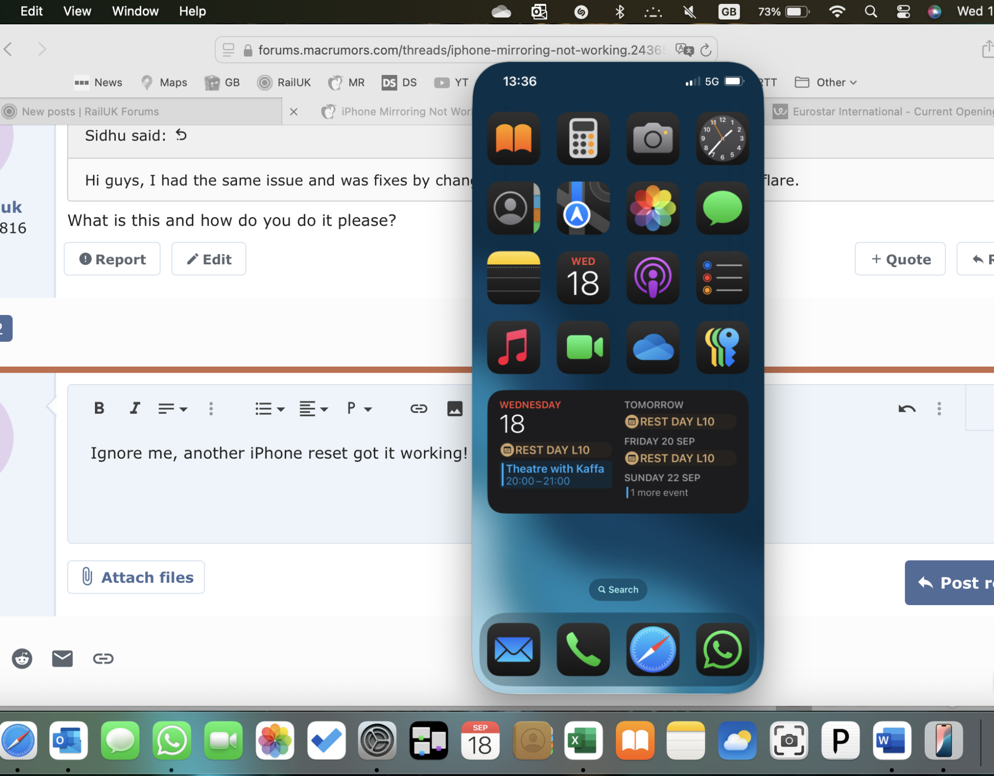Screen dimensions: 994x776
Task: Switch to Eurostar International tab
Action: 882,112
